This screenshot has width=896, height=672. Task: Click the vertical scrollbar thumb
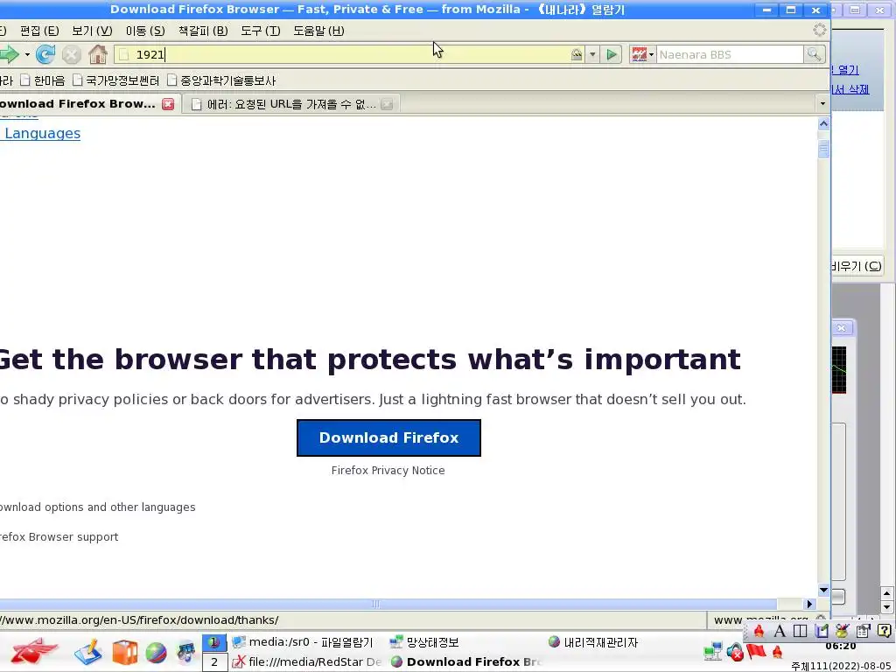823,150
